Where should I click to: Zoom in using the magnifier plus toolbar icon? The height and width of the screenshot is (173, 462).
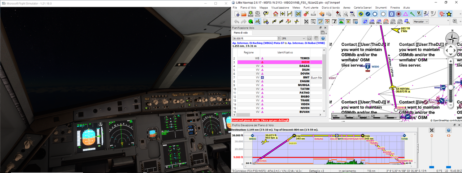(x=338, y=14)
